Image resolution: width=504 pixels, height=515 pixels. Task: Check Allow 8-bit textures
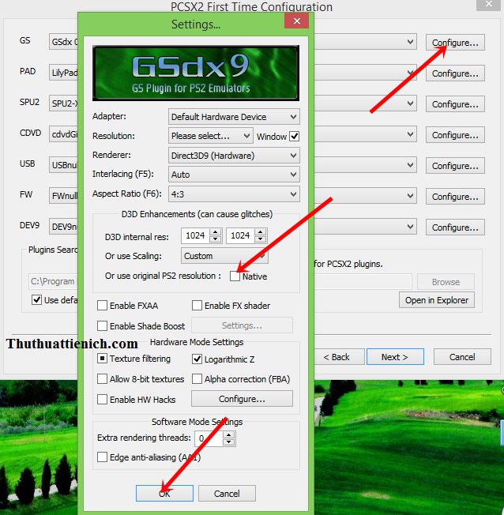pyautogui.click(x=102, y=379)
